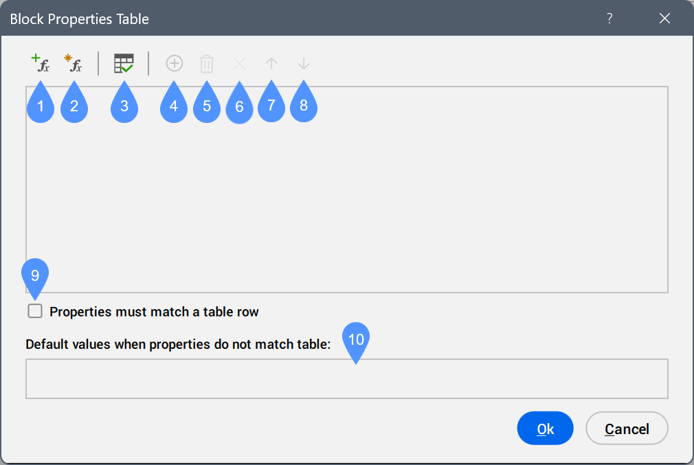
Task: Click the blue callout marker numbered 9
Action: (x=35, y=275)
